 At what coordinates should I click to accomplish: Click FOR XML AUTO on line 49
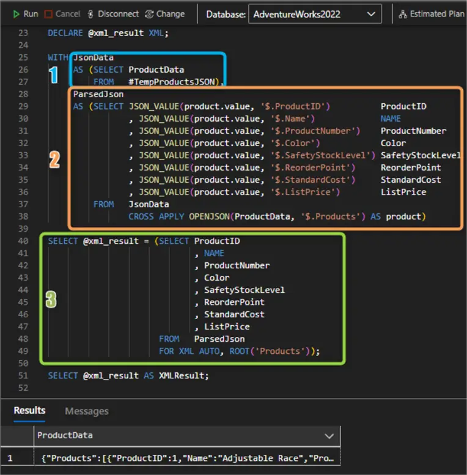(x=189, y=351)
